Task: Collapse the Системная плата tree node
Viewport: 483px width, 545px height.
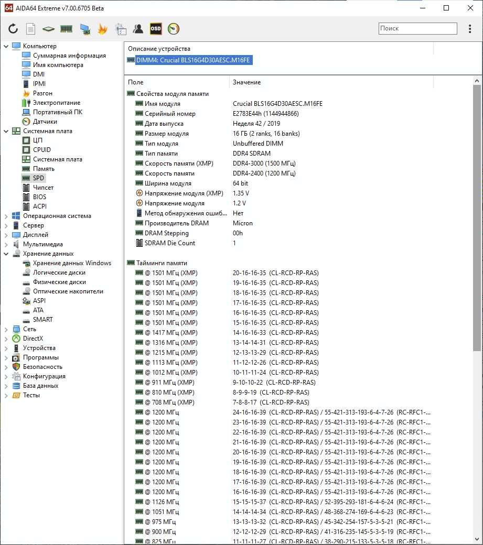Action: [6, 131]
